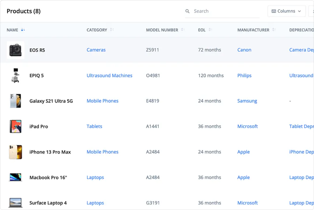The image size is (314, 210).
Task: Select the EPIQ 5 product name
Action: pos(36,76)
